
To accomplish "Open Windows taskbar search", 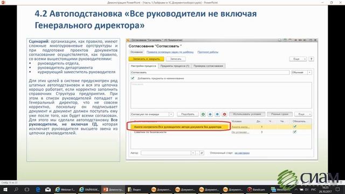I will click(x=16, y=189).
